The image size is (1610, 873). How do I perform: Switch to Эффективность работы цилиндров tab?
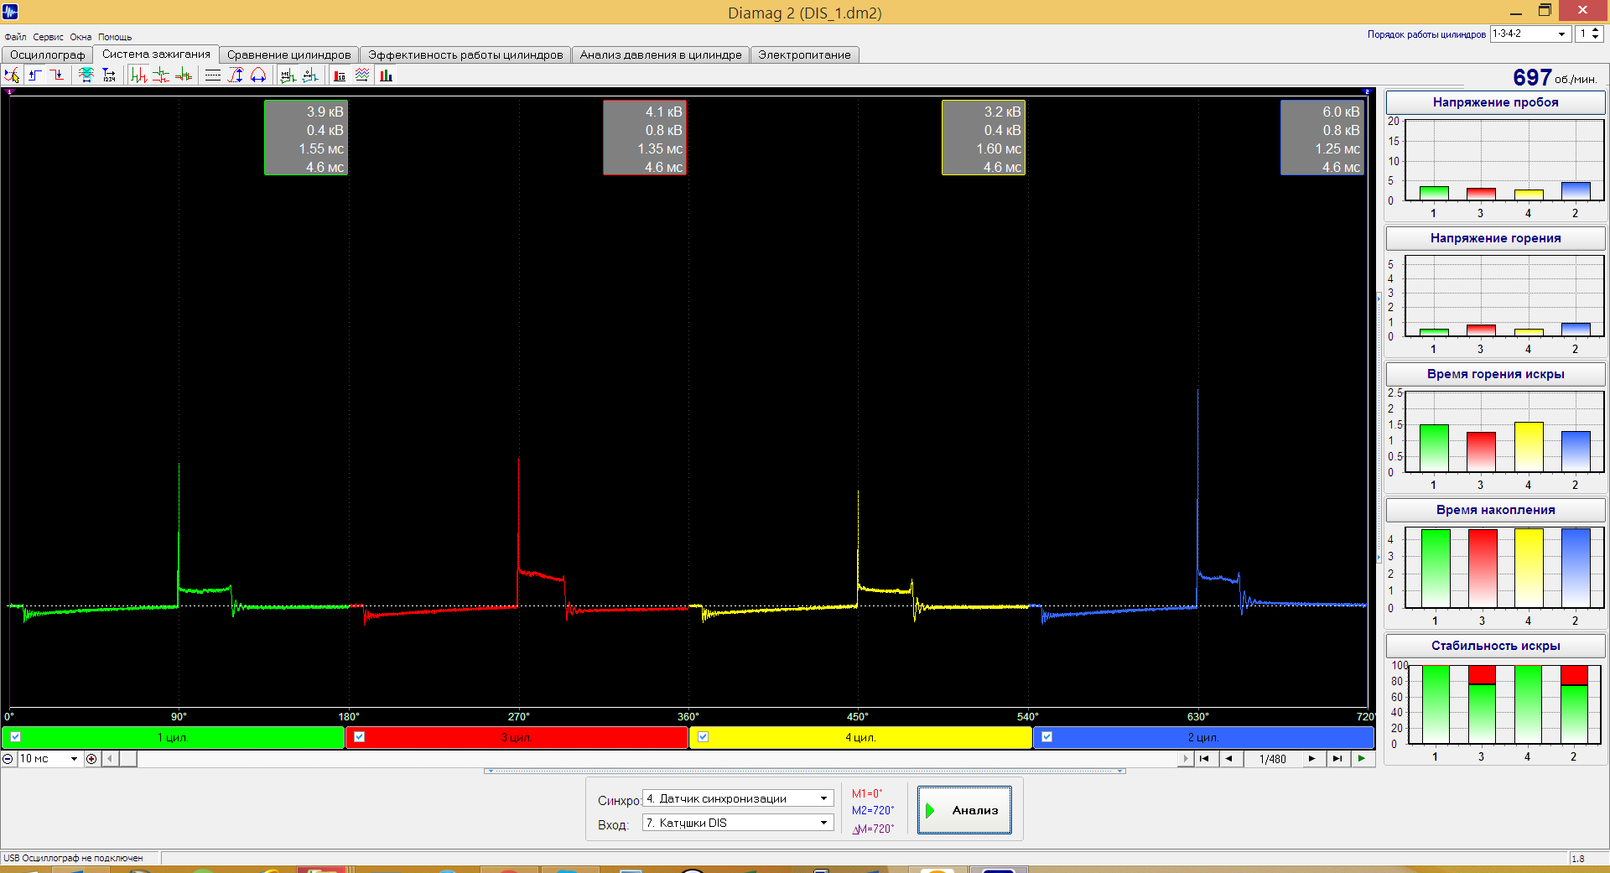click(x=465, y=55)
